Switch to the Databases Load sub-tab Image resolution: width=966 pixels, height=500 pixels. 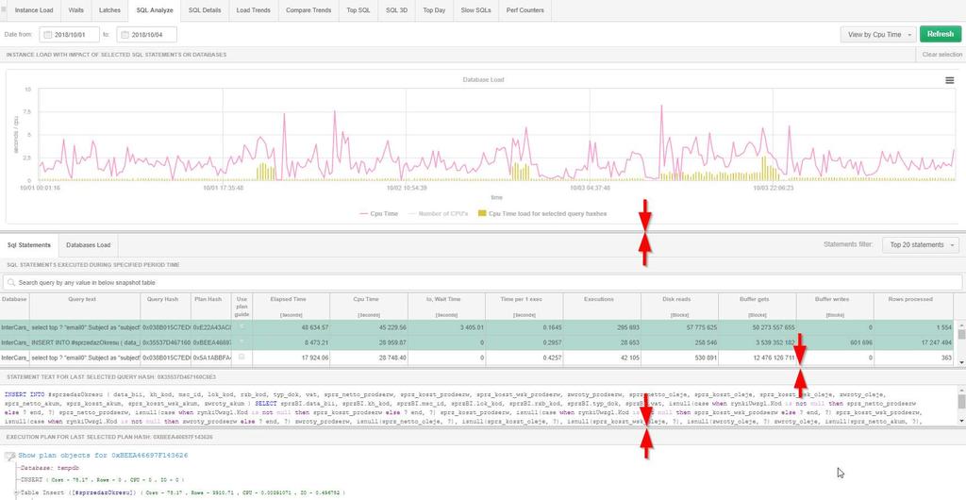pos(88,245)
